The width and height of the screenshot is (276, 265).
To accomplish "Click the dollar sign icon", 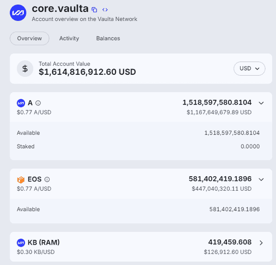I will coord(25,68).
